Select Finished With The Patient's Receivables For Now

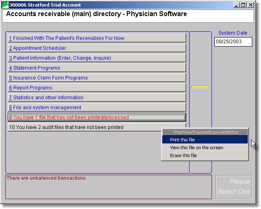pyautogui.click(x=97, y=38)
